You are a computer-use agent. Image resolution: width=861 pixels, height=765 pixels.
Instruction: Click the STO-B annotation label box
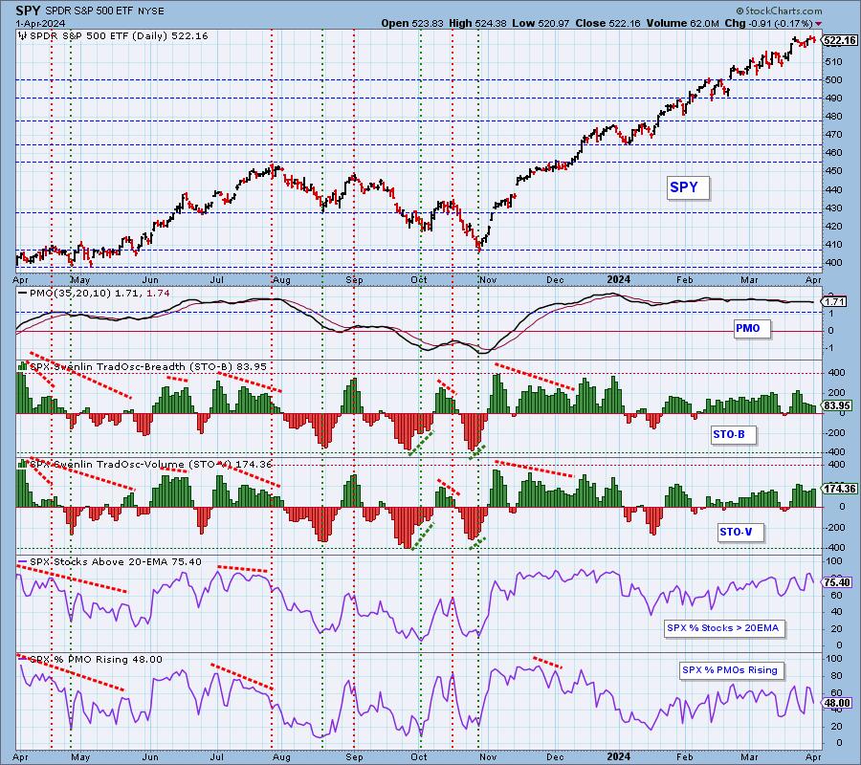click(x=734, y=435)
